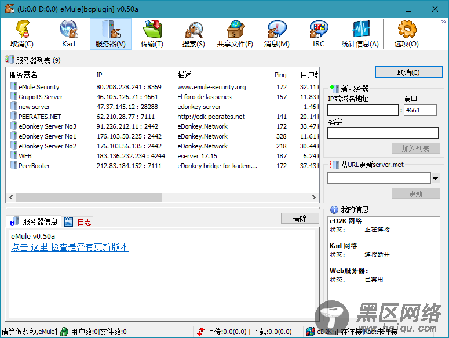Click the server list scroll left arrow
The image size is (449, 338).
coord(11,197)
